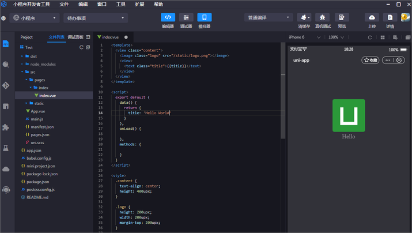Click the 真机调试 bug icon
The width and height of the screenshot is (412, 233).
(323, 17)
